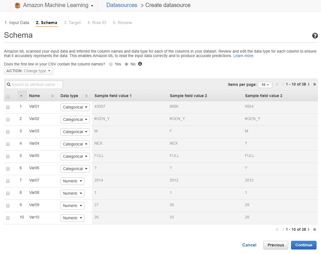321x254 pixels.
Task: Sort table by Data type column arrows
Action: 86,96
